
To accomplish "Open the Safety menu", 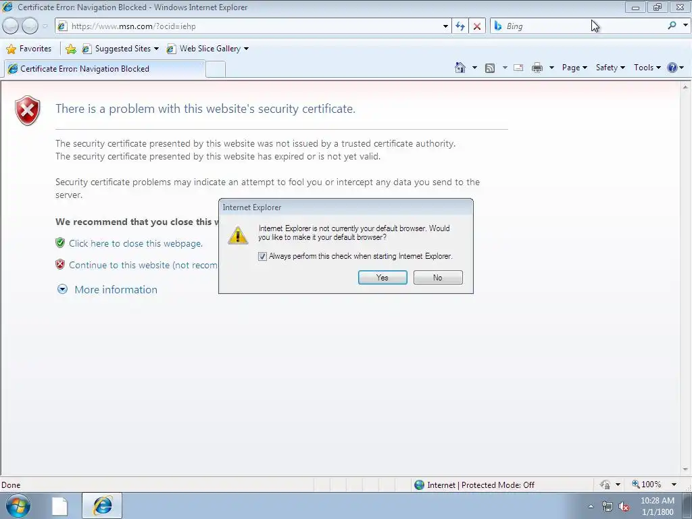I will coord(610,68).
